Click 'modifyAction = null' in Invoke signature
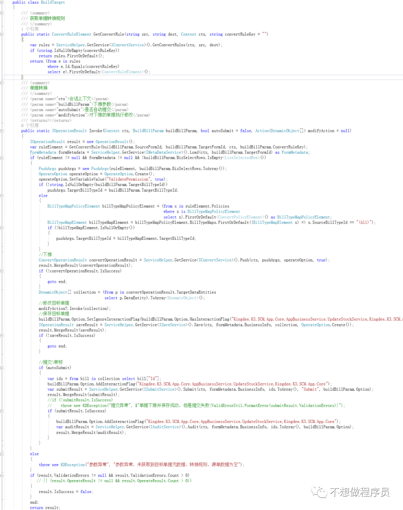The width and height of the screenshot is (403, 510). 329,131
